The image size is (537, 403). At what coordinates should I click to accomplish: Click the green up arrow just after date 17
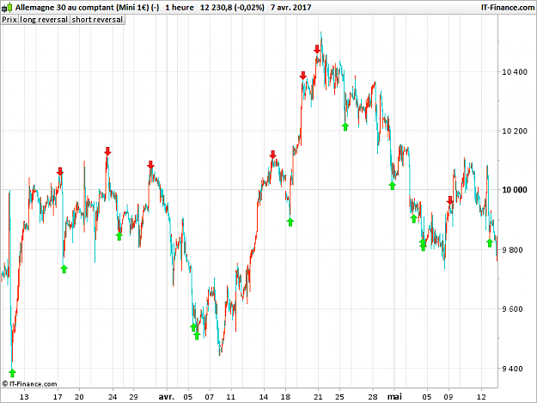click(64, 269)
